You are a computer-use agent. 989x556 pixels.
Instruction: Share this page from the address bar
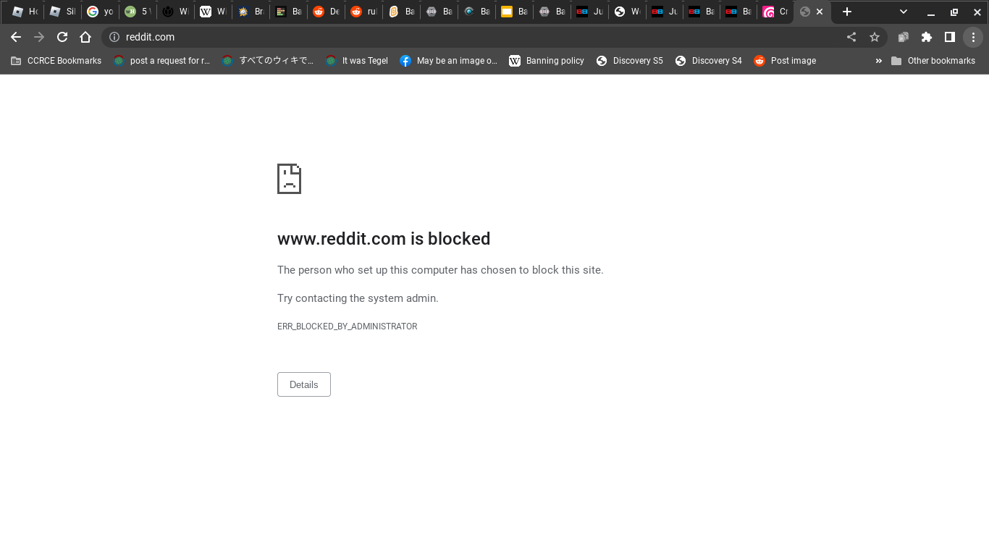[x=851, y=37]
